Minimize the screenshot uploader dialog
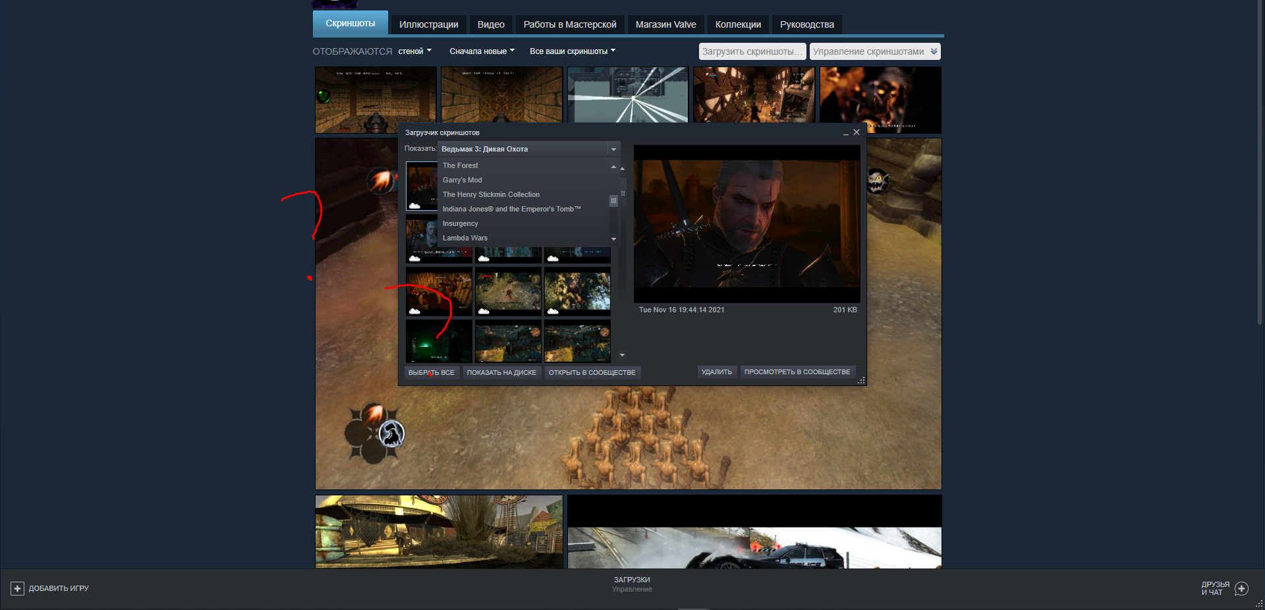This screenshot has width=1265, height=610. click(845, 133)
